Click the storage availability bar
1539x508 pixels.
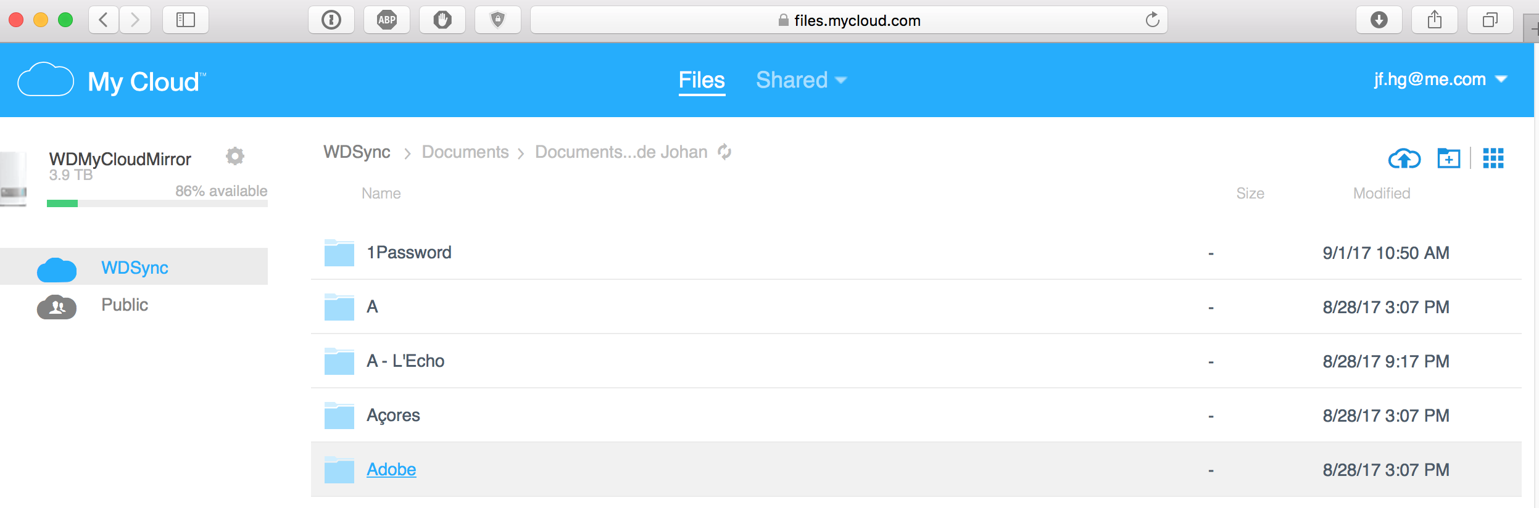[x=157, y=203]
